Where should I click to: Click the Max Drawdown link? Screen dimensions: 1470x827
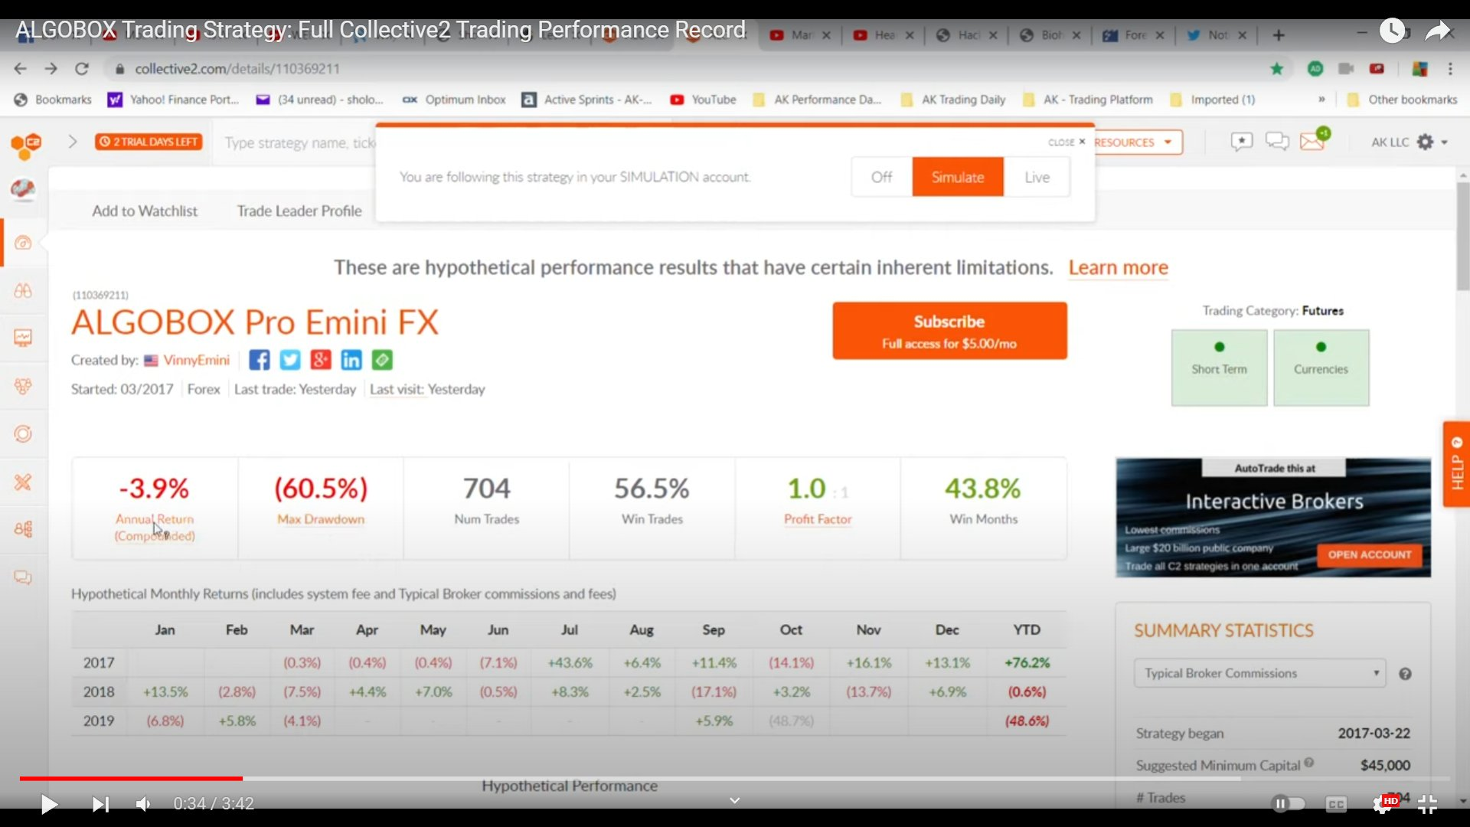pos(321,519)
